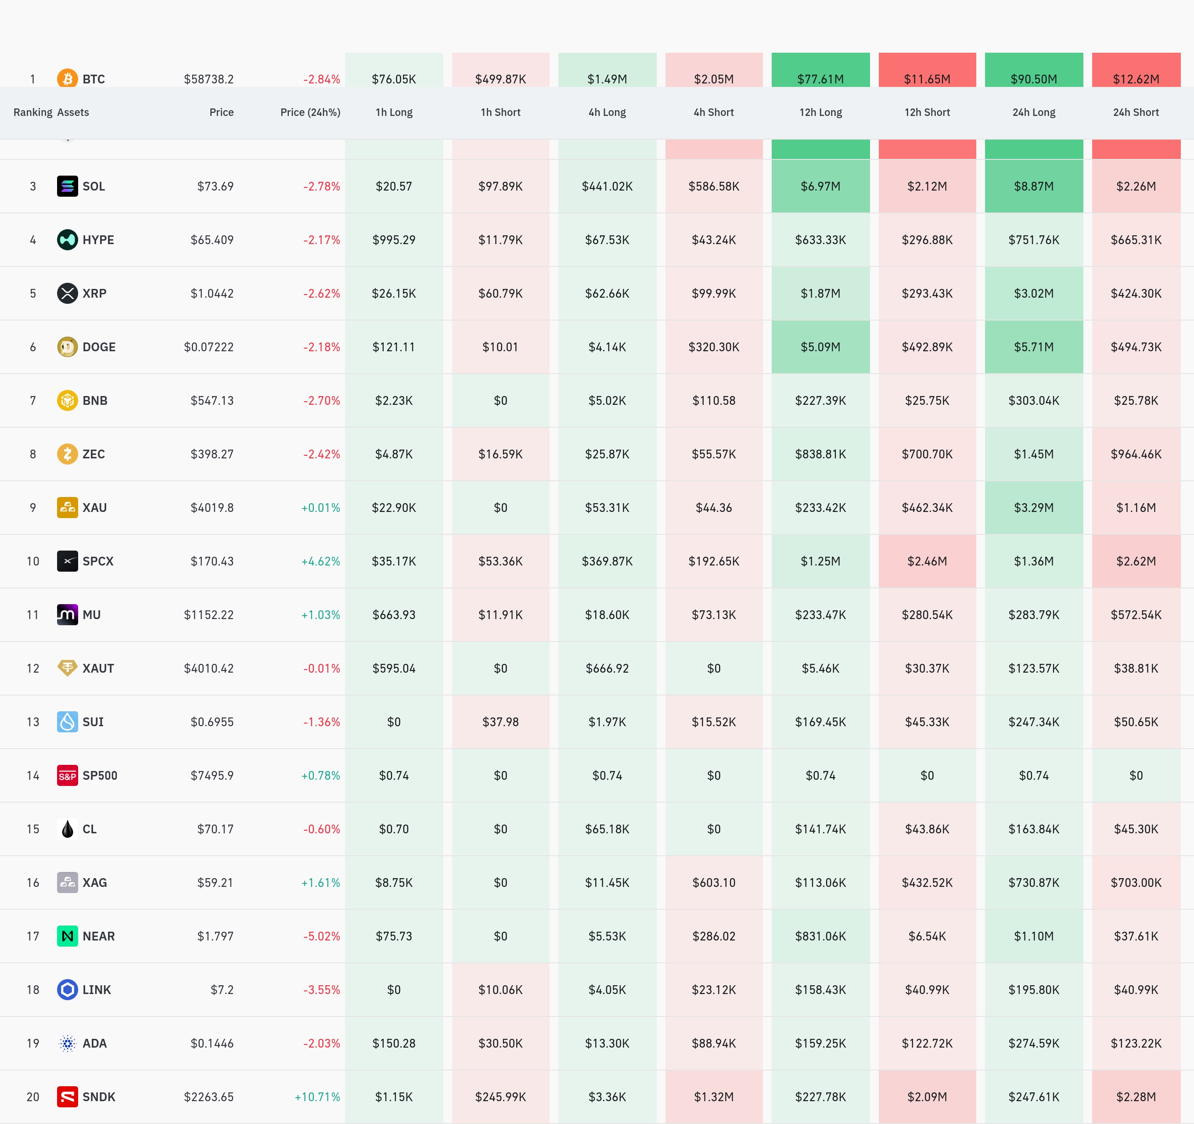Click the XRP coin icon

point(67,293)
